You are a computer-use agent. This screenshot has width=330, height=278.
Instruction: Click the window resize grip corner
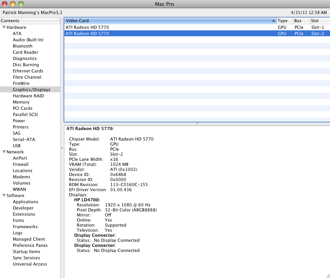[x=328, y=276]
